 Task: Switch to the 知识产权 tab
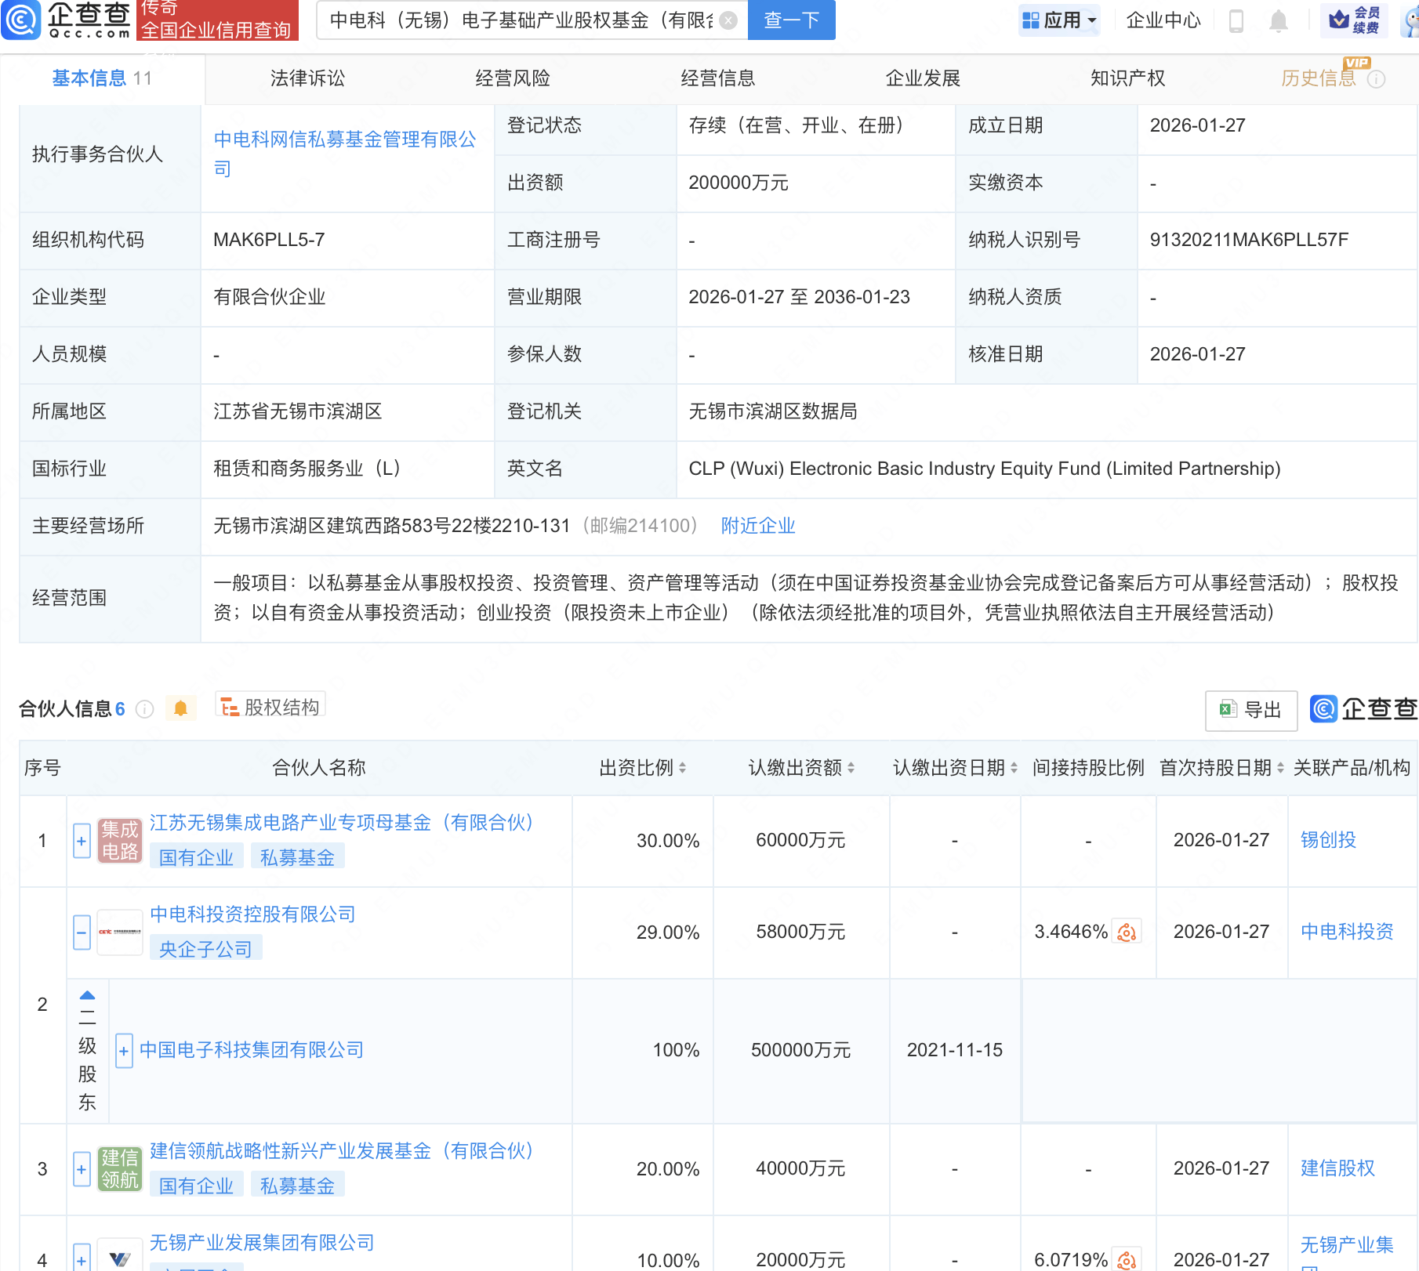pyautogui.click(x=1127, y=78)
